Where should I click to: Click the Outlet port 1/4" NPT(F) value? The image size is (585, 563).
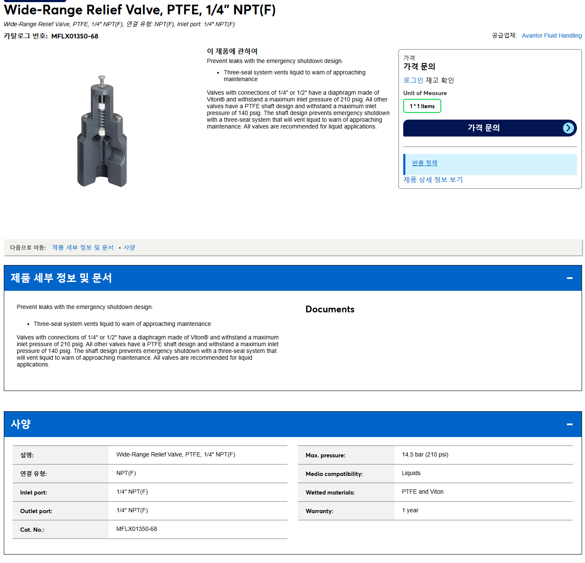(x=132, y=510)
